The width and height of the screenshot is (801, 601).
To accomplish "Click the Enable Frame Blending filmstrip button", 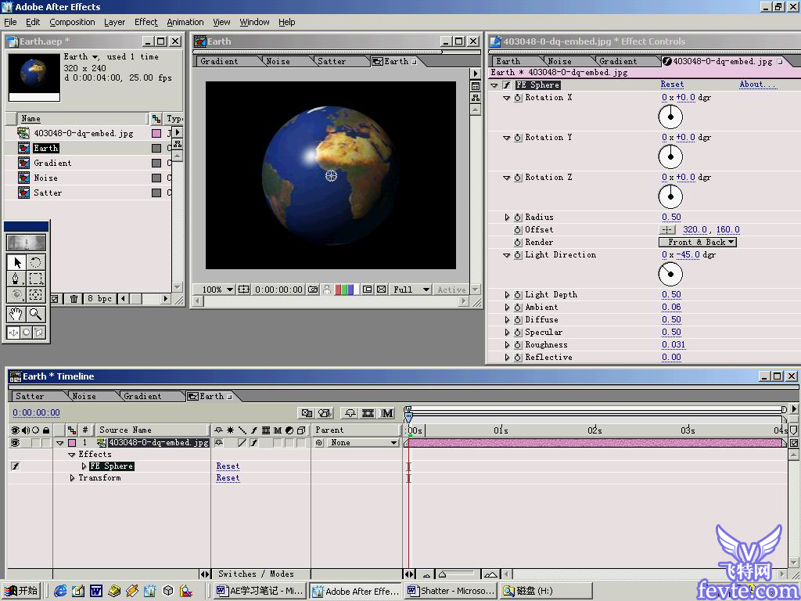I will click(x=368, y=413).
